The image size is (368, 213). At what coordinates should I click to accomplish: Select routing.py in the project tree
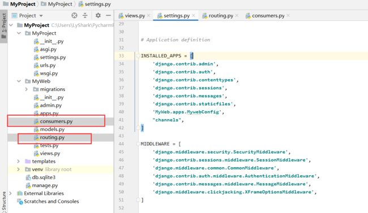tap(52, 137)
